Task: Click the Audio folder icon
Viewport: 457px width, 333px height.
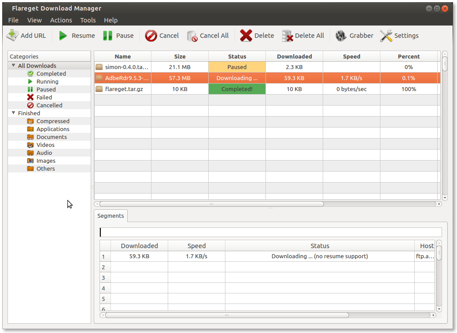Action: pos(30,153)
